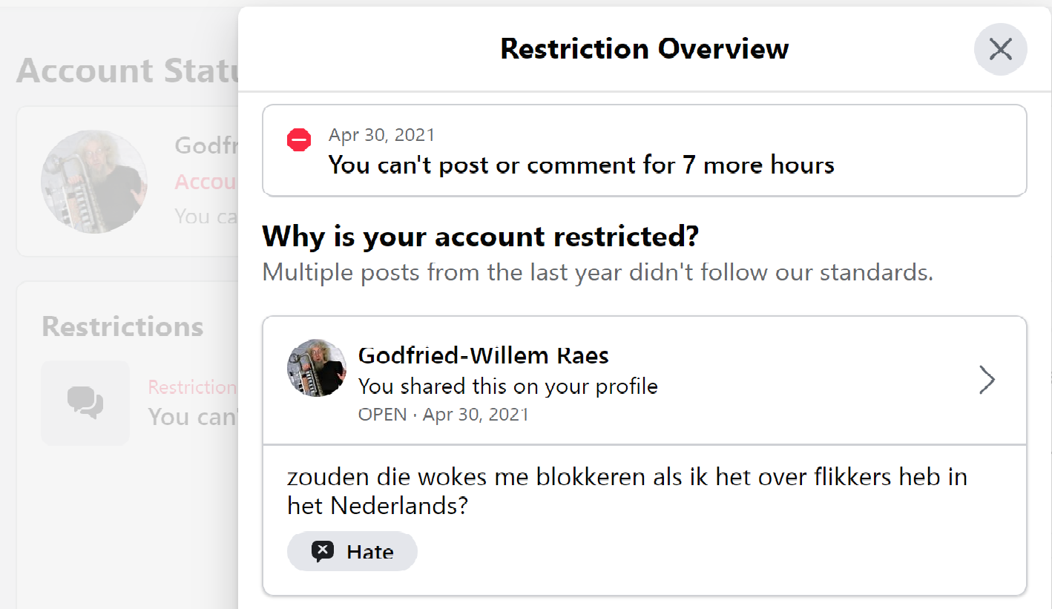Click the 'Multiple posts from the last year' explanation text
This screenshot has width=1052, height=609.
[598, 272]
